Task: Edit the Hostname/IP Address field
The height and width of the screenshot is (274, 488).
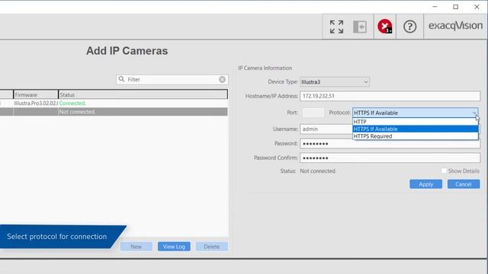Action: (x=390, y=96)
